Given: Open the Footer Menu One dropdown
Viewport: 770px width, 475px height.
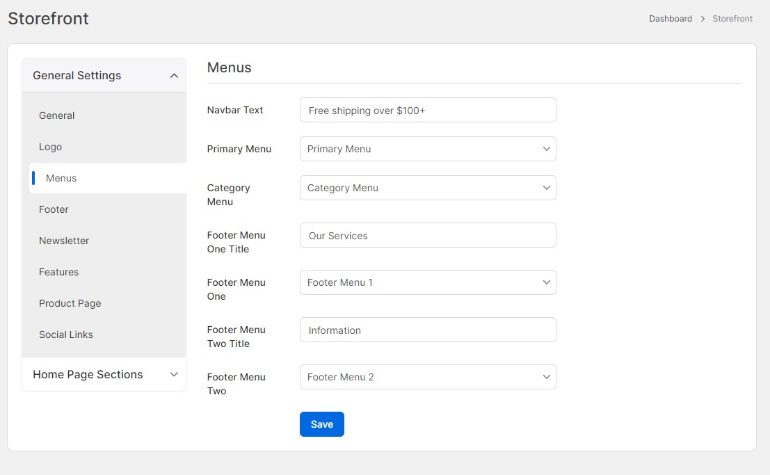Looking at the screenshot, I should click(x=428, y=282).
